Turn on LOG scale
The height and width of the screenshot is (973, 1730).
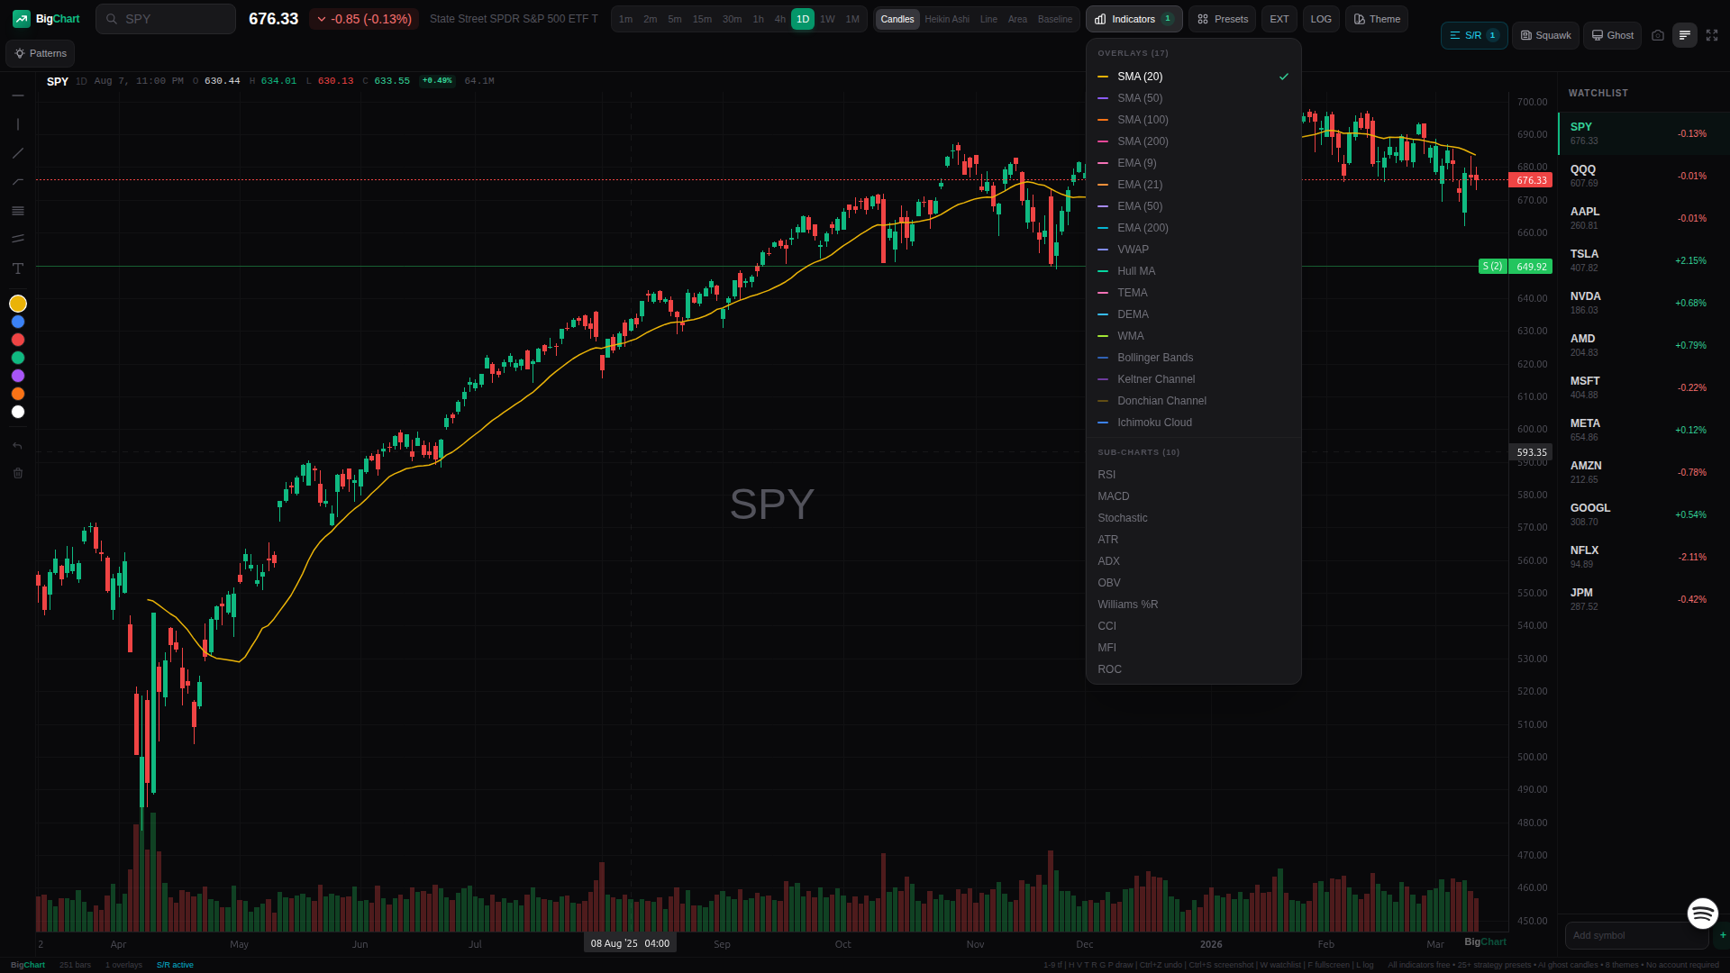(x=1321, y=19)
